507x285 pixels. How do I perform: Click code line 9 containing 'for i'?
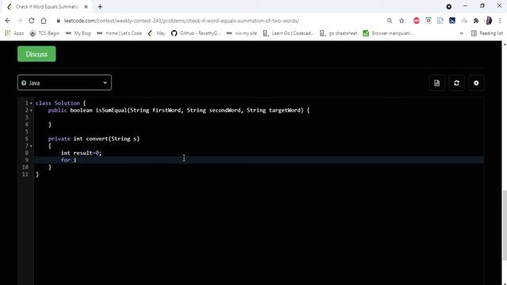259,160
